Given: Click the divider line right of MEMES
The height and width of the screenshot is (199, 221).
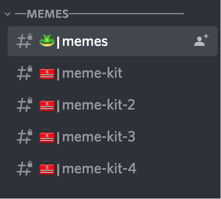Looking at the screenshot, I should click(126, 13).
